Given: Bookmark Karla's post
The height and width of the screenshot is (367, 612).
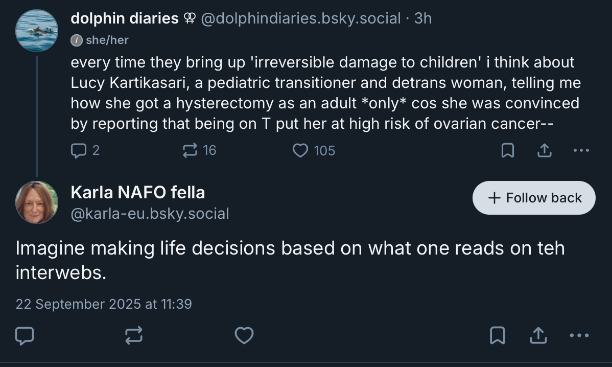Looking at the screenshot, I should [497, 335].
